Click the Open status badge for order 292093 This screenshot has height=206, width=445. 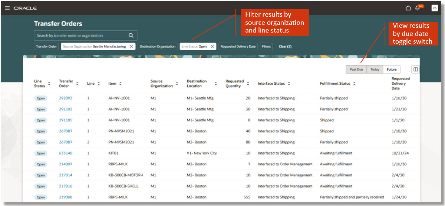point(41,98)
